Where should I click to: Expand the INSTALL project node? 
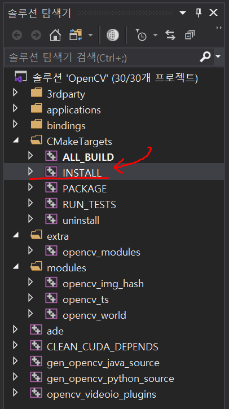pyautogui.click(x=30, y=171)
